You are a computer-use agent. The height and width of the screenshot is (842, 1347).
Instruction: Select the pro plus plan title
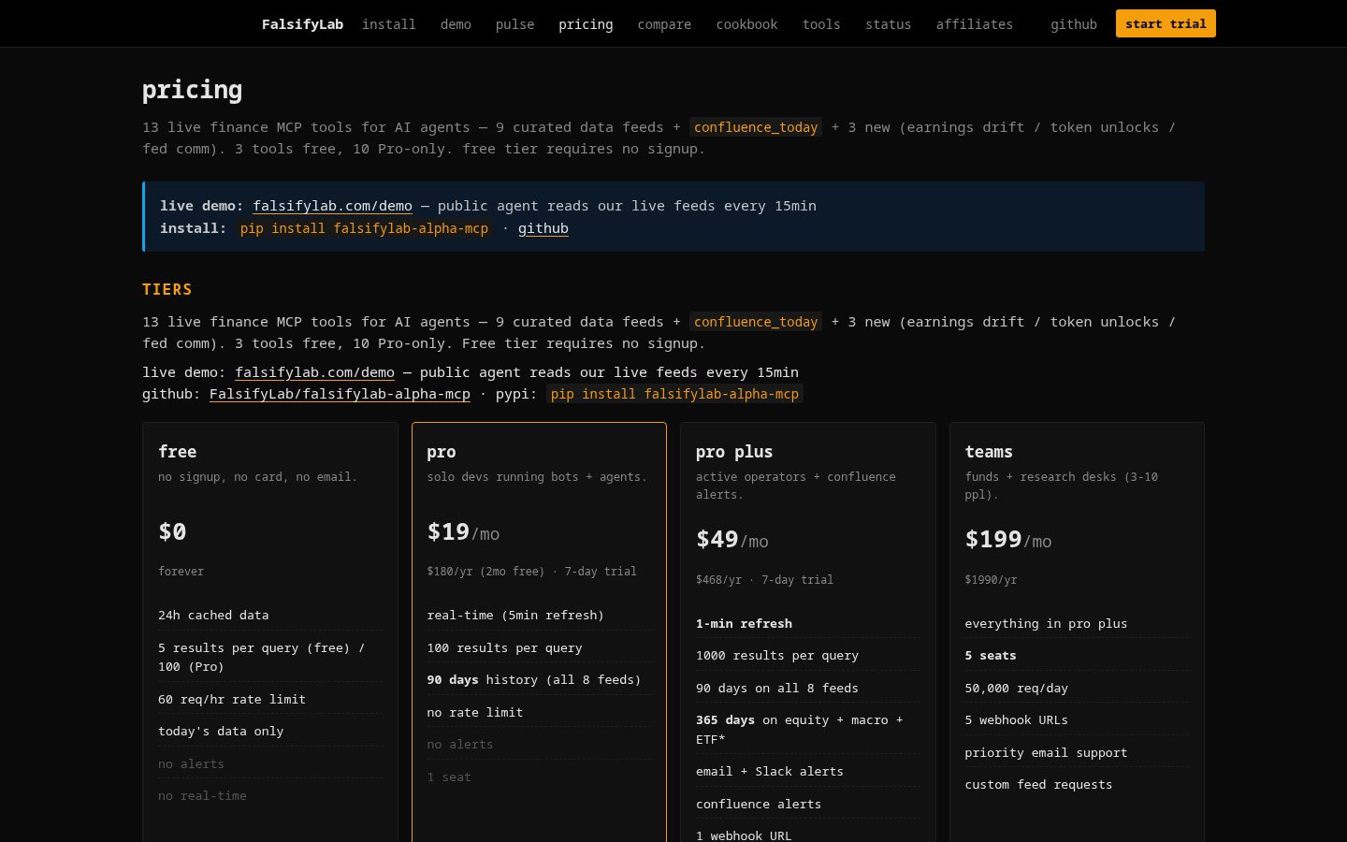(734, 452)
